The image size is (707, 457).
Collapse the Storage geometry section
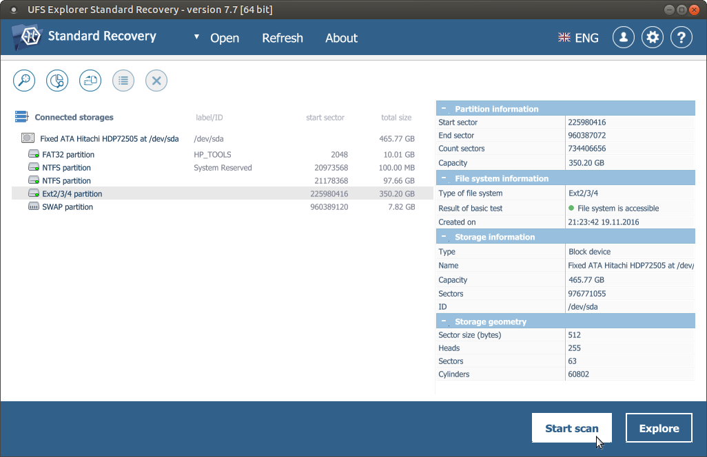[444, 321]
